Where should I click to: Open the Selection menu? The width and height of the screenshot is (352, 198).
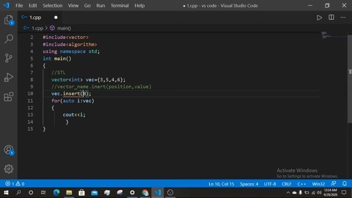(53, 5)
